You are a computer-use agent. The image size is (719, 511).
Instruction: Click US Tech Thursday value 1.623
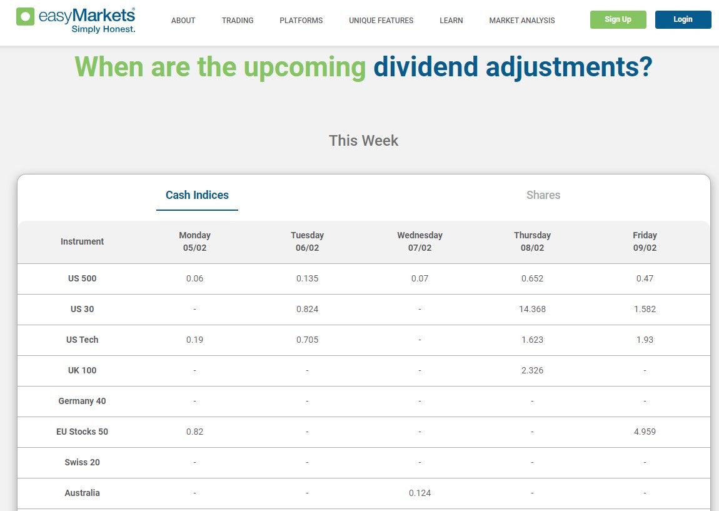[x=532, y=340]
